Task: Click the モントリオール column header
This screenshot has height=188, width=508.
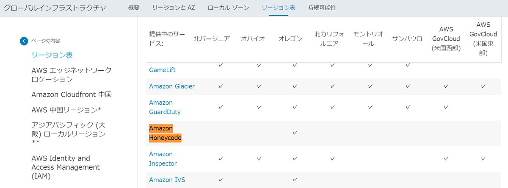Action: [x=368, y=39]
